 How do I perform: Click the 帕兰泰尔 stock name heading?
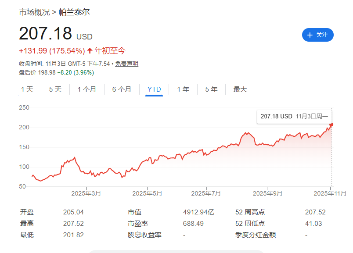tap(74, 12)
